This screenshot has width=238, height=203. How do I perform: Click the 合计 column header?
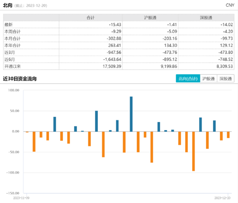[x=90, y=18]
